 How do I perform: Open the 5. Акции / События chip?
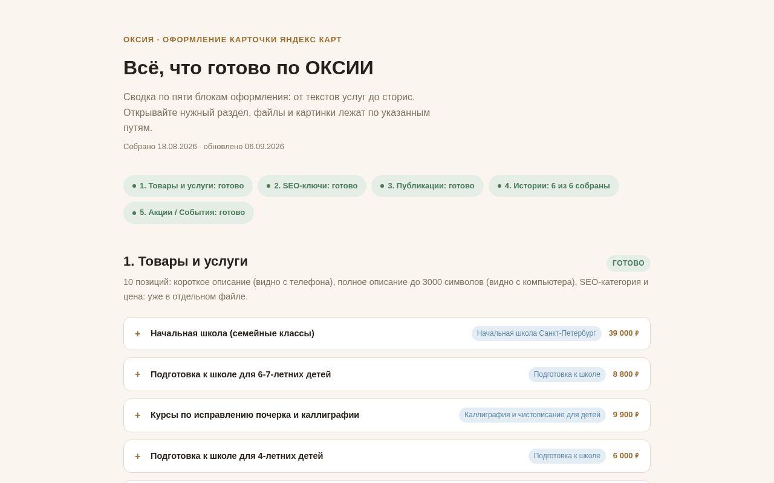click(189, 213)
